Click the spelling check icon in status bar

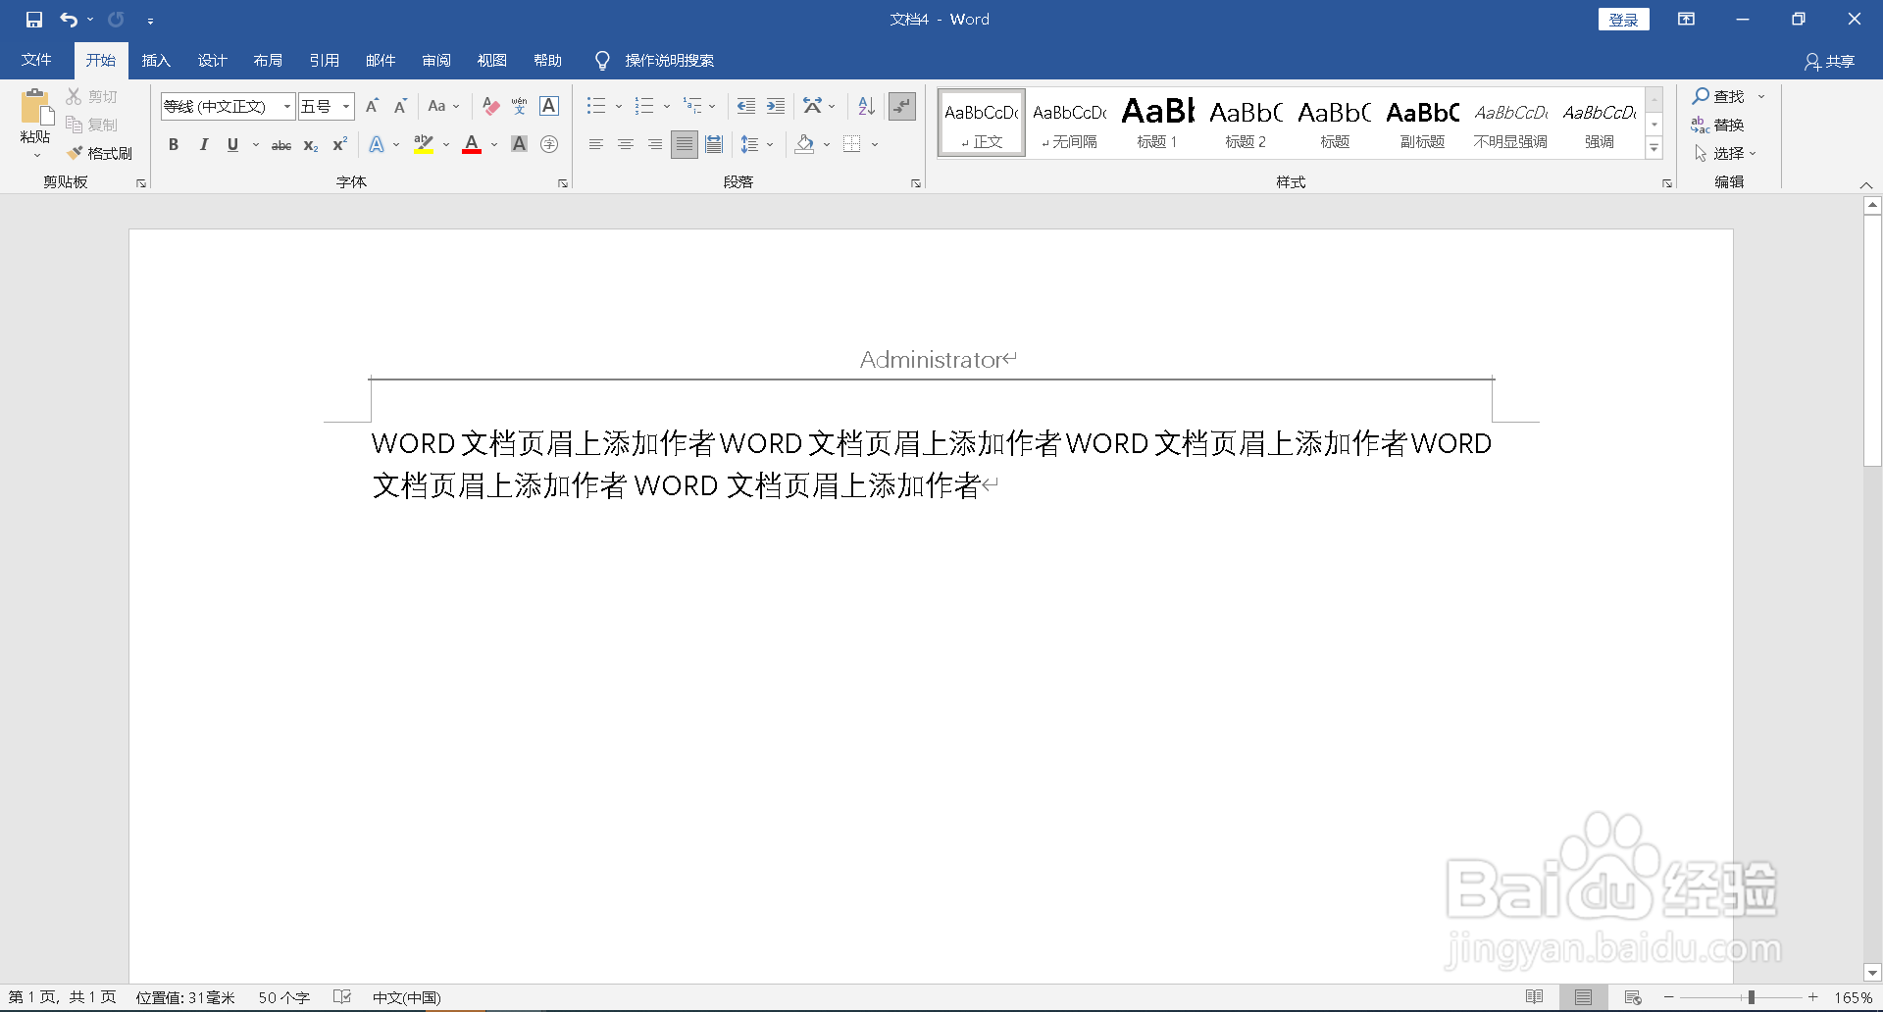coord(342,997)
